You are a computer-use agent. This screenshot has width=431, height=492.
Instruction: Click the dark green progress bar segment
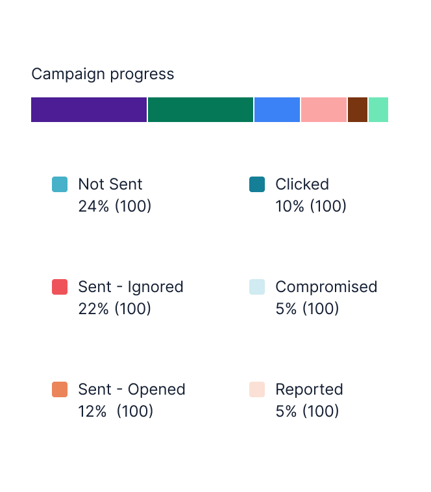coord(201,110)
